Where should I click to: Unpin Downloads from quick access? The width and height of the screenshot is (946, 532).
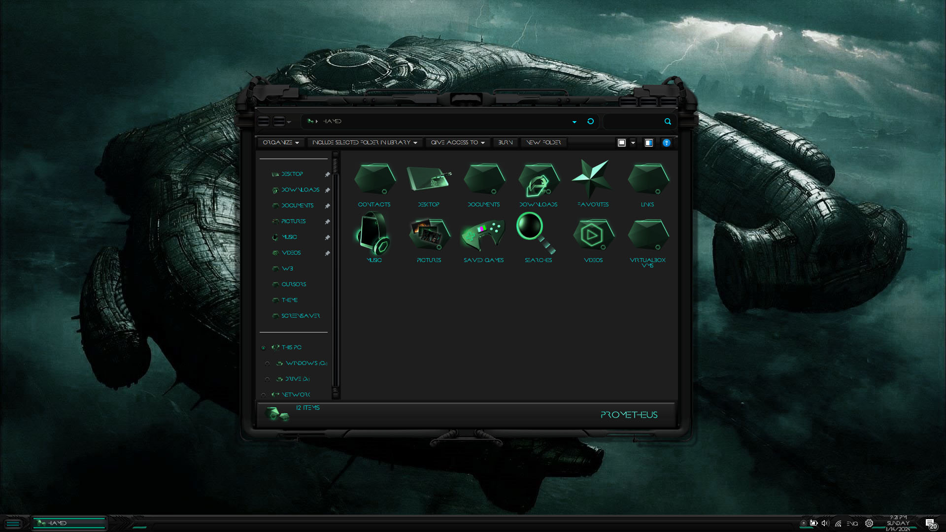click(x=327, y=190)
